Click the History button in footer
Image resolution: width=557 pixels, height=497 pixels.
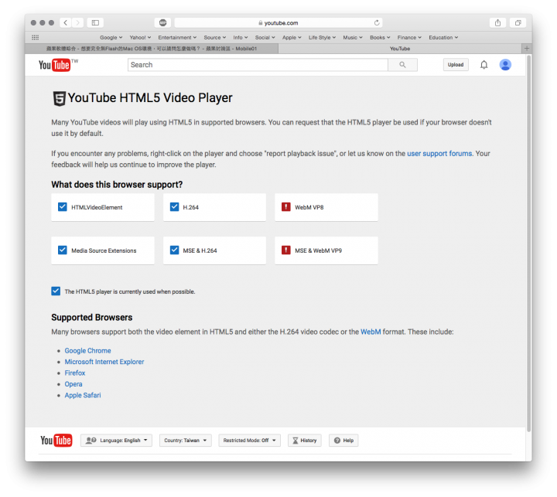305,441
